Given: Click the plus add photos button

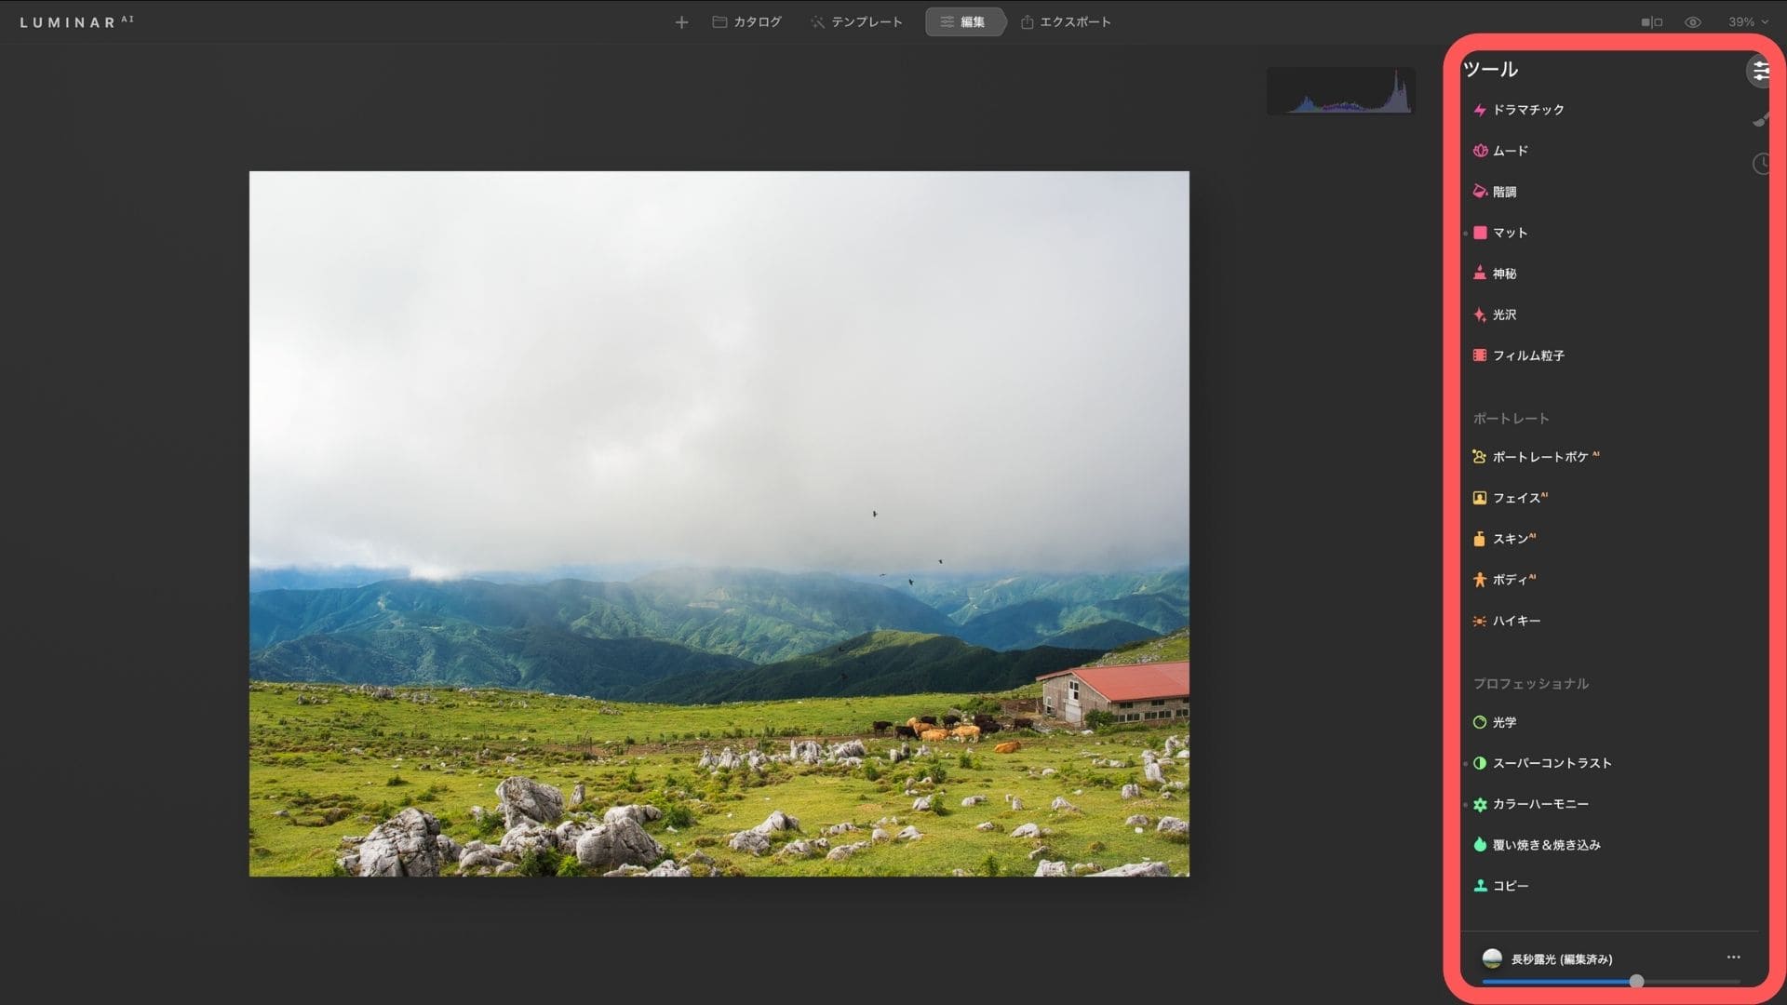Looking at the screenshot, I should (x=681, y=22).
